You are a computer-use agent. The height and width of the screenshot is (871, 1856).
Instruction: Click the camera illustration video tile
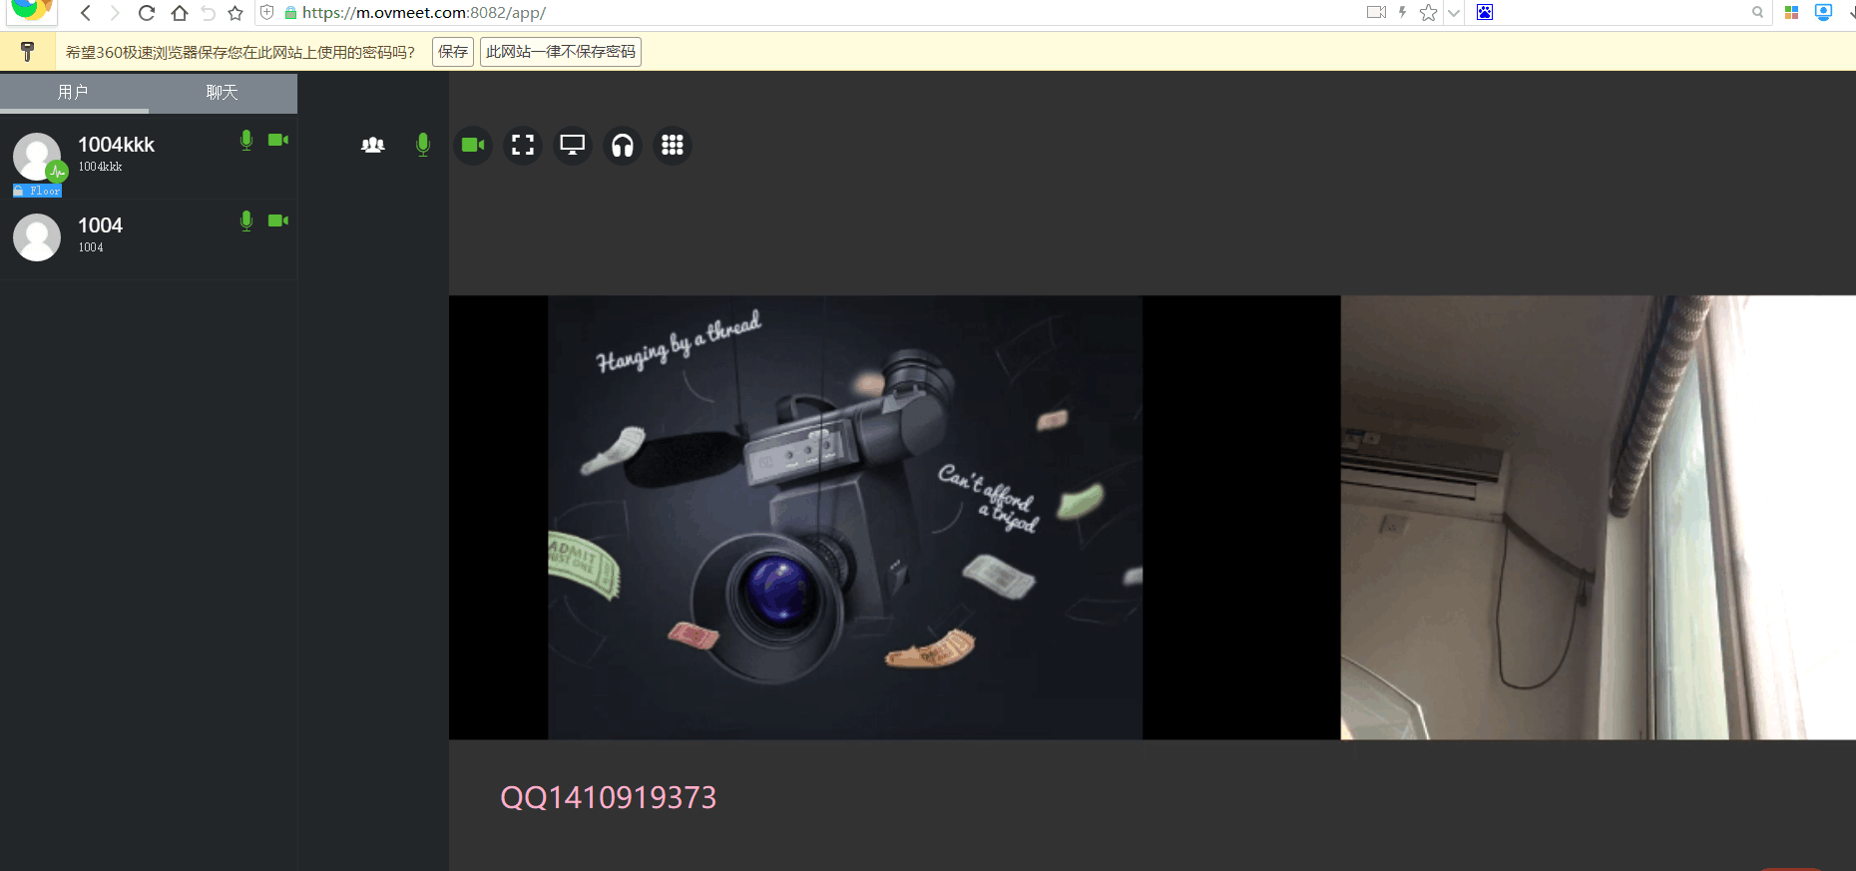tap(845, 518)
